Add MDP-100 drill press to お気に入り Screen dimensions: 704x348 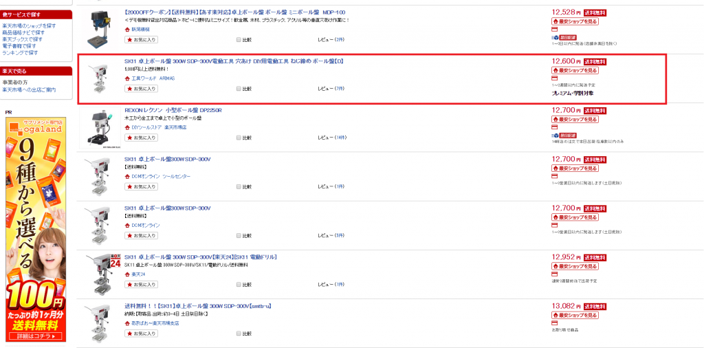coord(141,39)
